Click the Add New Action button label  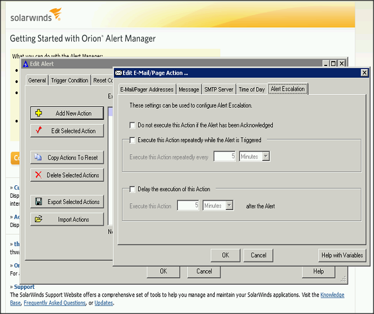(x=74, y=113)
